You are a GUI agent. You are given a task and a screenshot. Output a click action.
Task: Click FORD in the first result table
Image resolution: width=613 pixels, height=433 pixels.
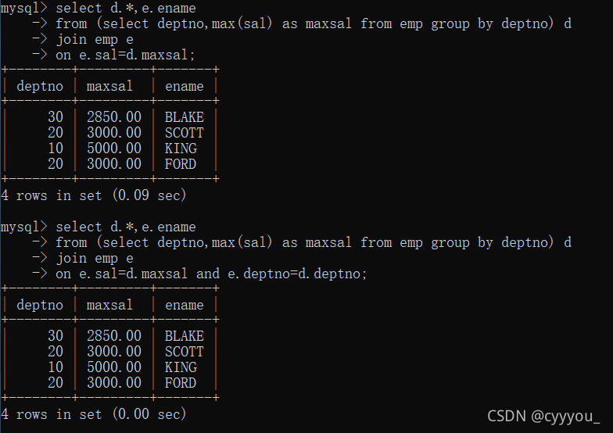coord(180,164)
